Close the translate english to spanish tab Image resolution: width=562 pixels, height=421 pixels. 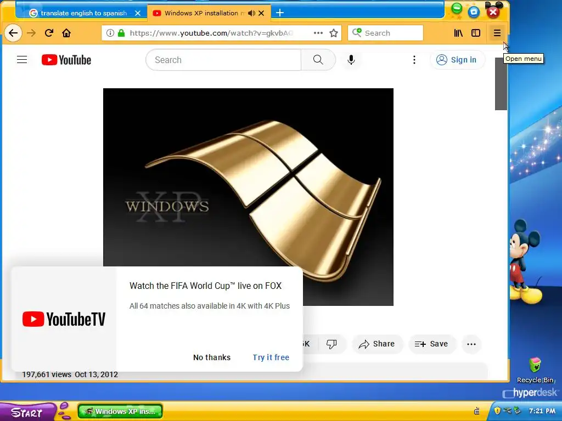(138, 13)
